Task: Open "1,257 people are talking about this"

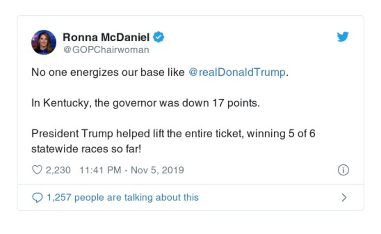Action: point(122,197)
